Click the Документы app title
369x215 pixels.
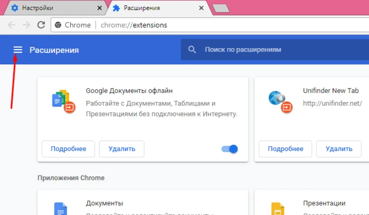104,203
